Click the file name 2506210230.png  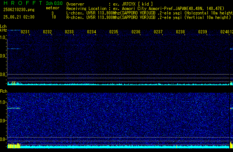point(19,10)
